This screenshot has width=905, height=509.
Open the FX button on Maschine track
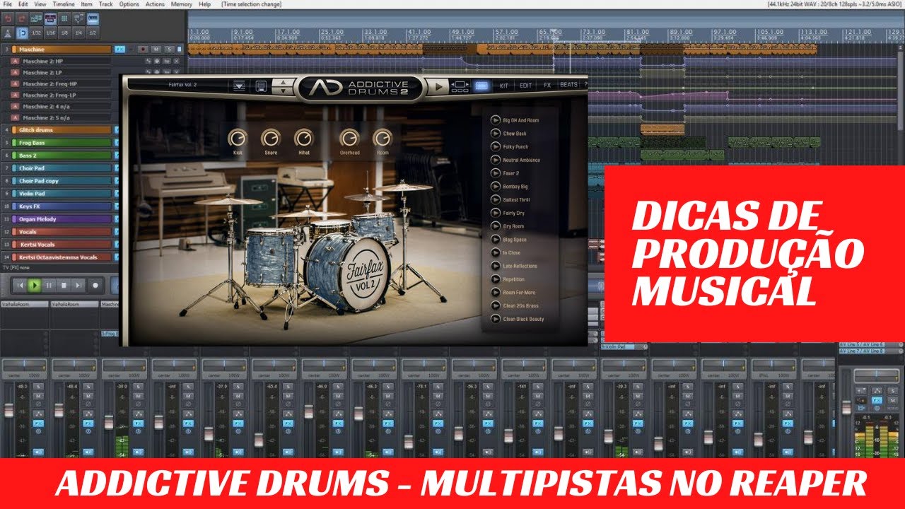(x=119, y=49)
